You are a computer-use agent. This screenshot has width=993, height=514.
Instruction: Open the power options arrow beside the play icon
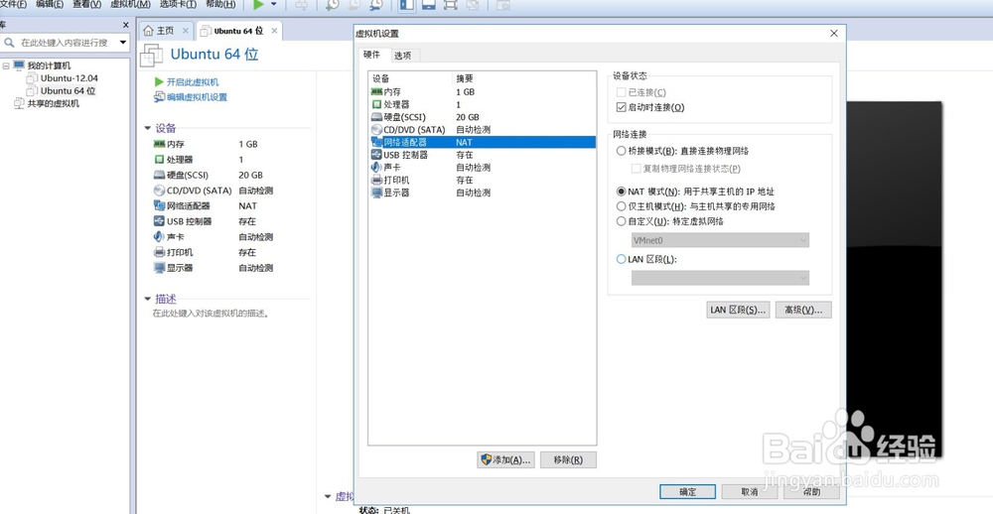pos(274,4)
